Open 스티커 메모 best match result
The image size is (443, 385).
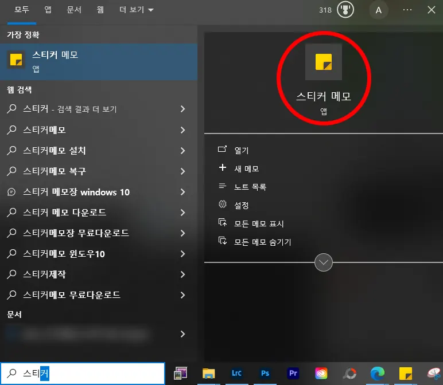(99, 62)
